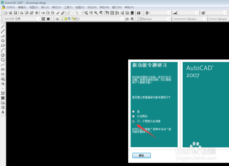The height and width of the screenshot is (166, 229).
Task: Click the New drawing icon
Action: point(5,13)
